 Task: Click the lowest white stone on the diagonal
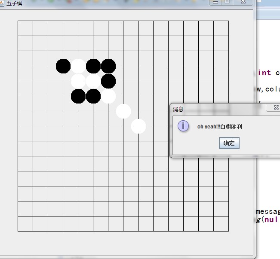[x=138, y=126]
